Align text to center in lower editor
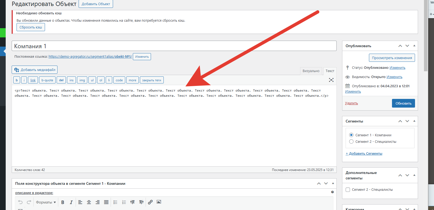The width and height of the screenshot is (434, 210). click(x=89, y=202)
